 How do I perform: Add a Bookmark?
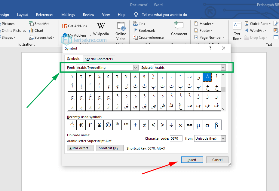[144, 31]
